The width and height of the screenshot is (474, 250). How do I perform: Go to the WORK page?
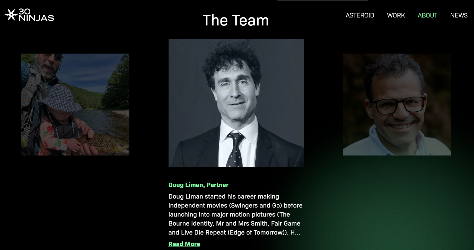396,15
